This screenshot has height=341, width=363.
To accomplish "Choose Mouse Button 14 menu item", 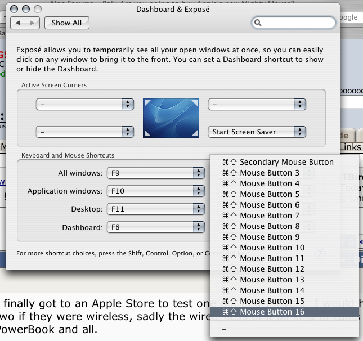I will tap(285, 290).
